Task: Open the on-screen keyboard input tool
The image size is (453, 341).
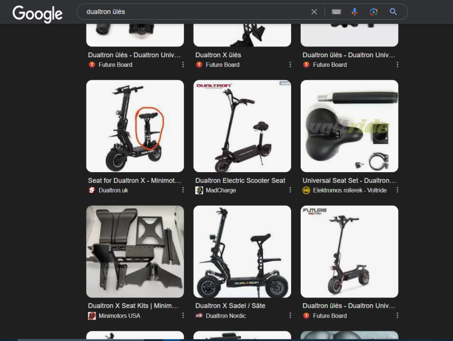Action: (336, 12)
